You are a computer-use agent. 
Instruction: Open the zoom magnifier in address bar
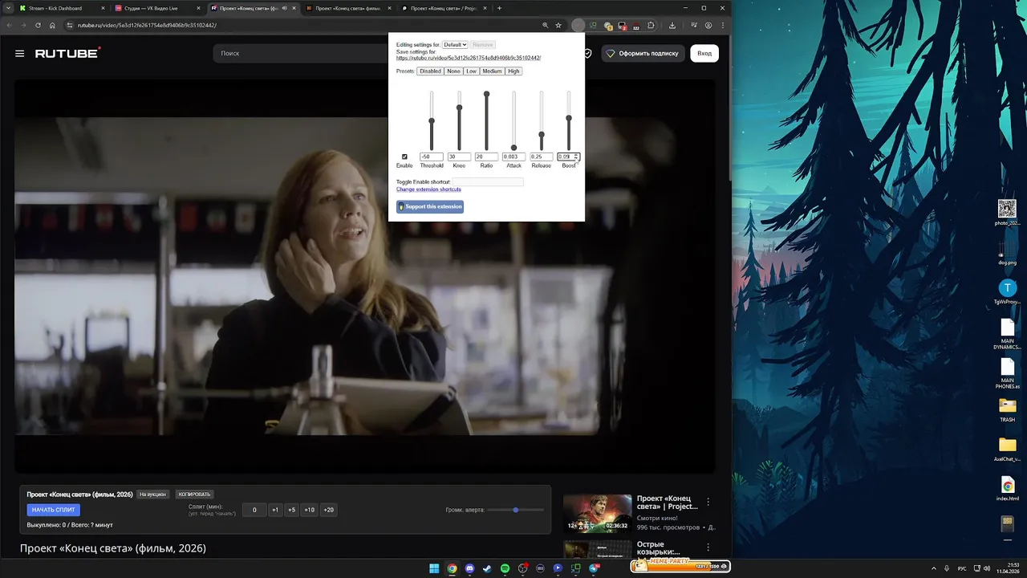pos(545,25)
